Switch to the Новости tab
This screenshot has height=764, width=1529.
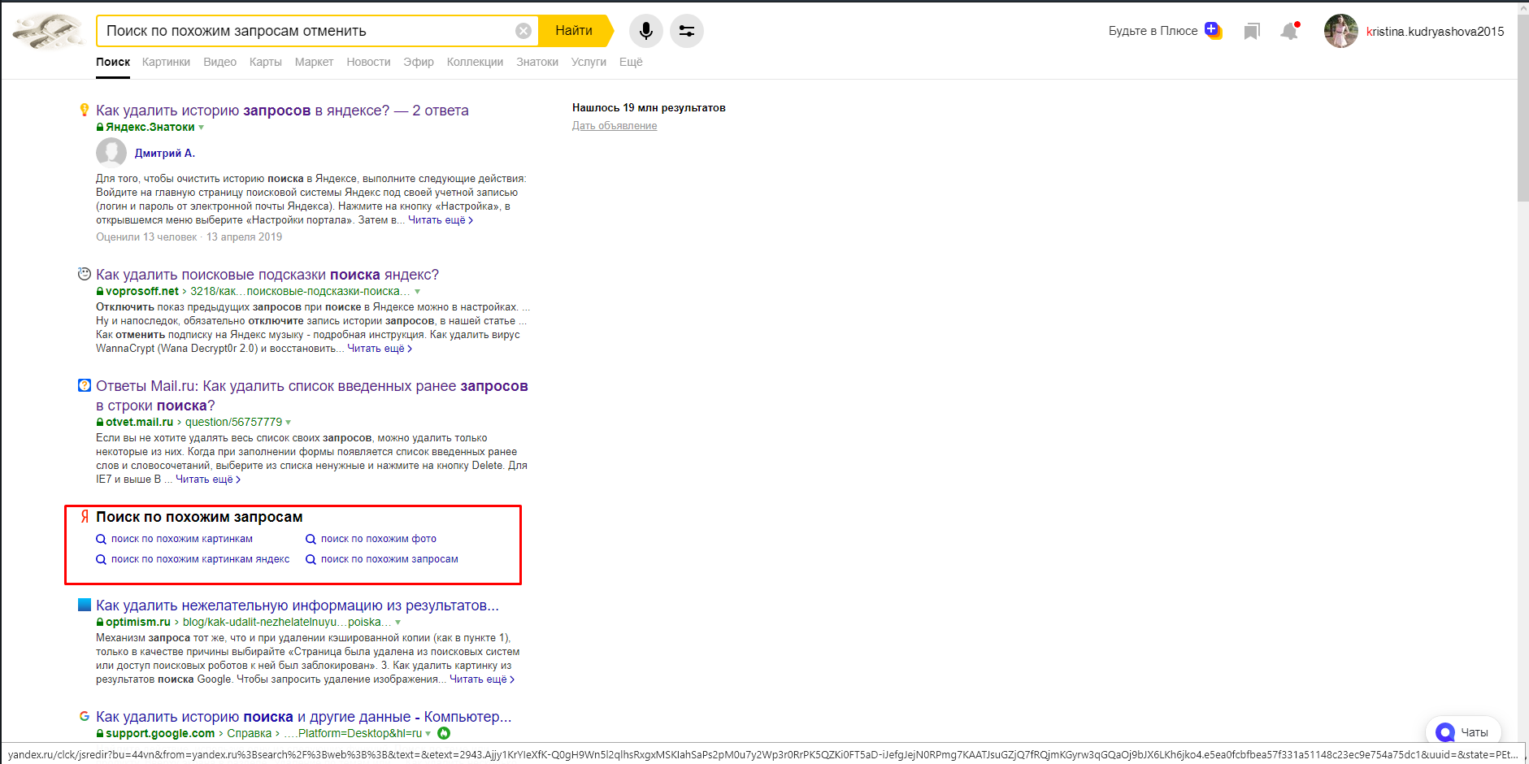pos(368,62)
